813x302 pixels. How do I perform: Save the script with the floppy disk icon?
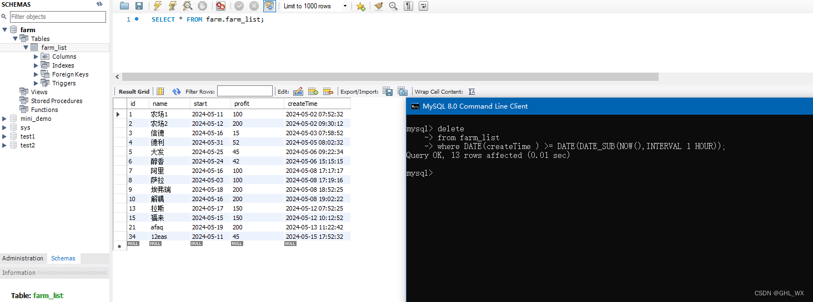point(139,6)
